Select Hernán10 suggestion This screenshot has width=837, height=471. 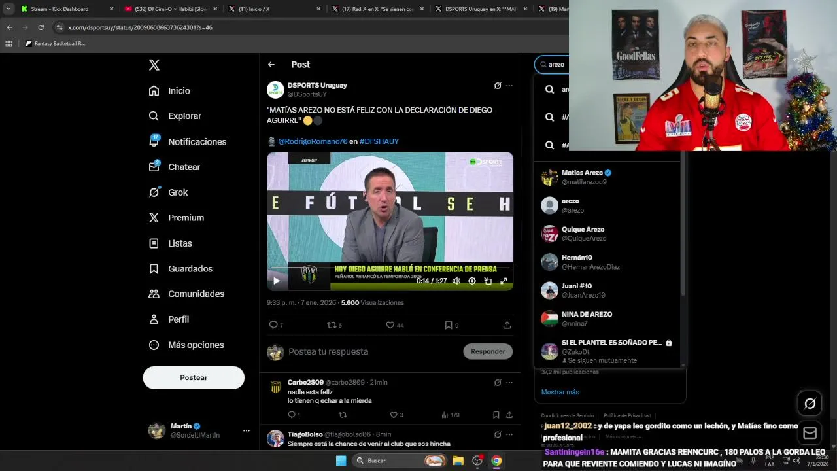(x=608, y=262)
